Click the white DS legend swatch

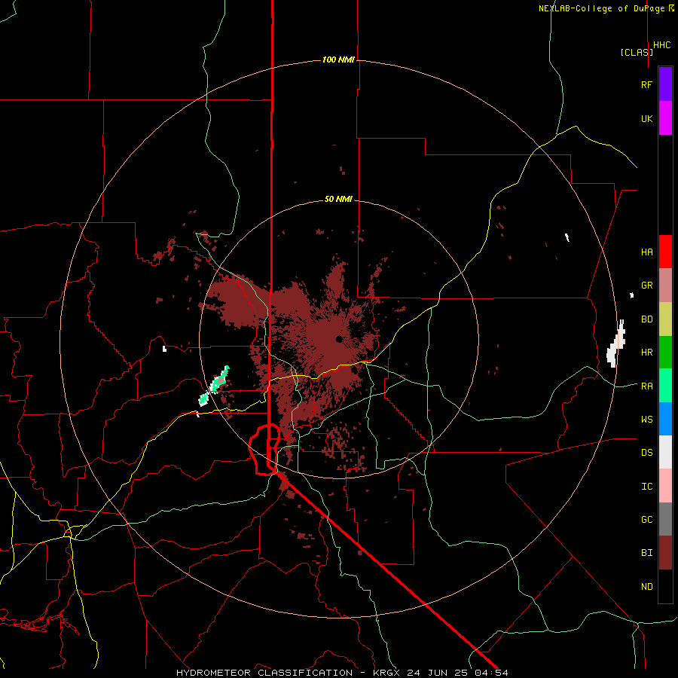(665, 452)
